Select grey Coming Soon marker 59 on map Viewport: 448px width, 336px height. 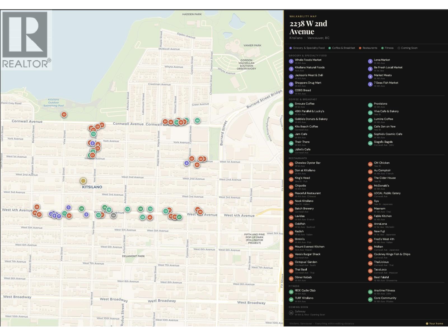point(113,215)
